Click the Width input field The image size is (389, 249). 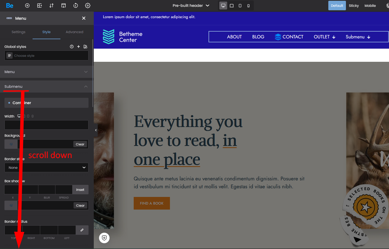click(x=46, y=125)
